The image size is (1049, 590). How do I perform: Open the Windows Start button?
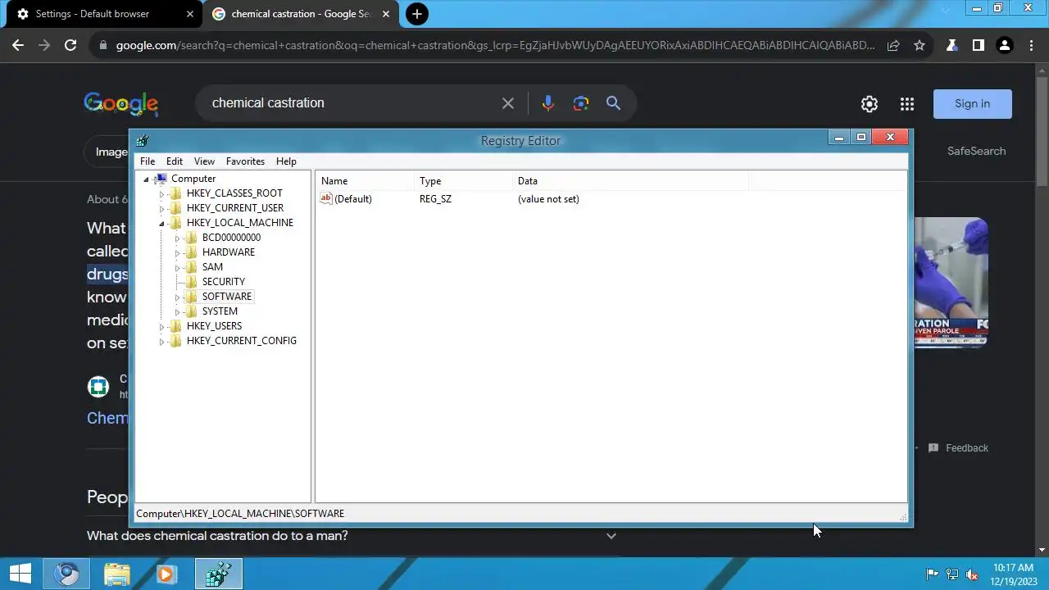(x=20, y=574)
